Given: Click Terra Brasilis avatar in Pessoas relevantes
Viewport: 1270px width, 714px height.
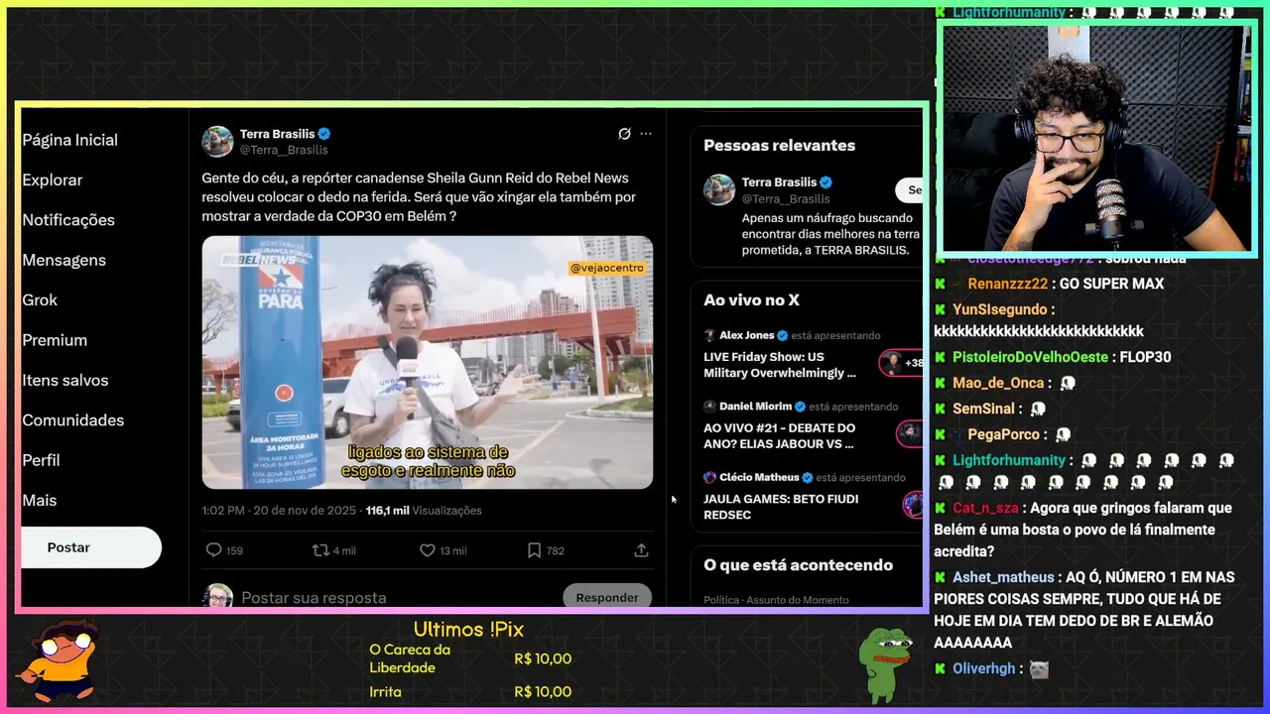Looking at the screenshot, I should point(719,189).
